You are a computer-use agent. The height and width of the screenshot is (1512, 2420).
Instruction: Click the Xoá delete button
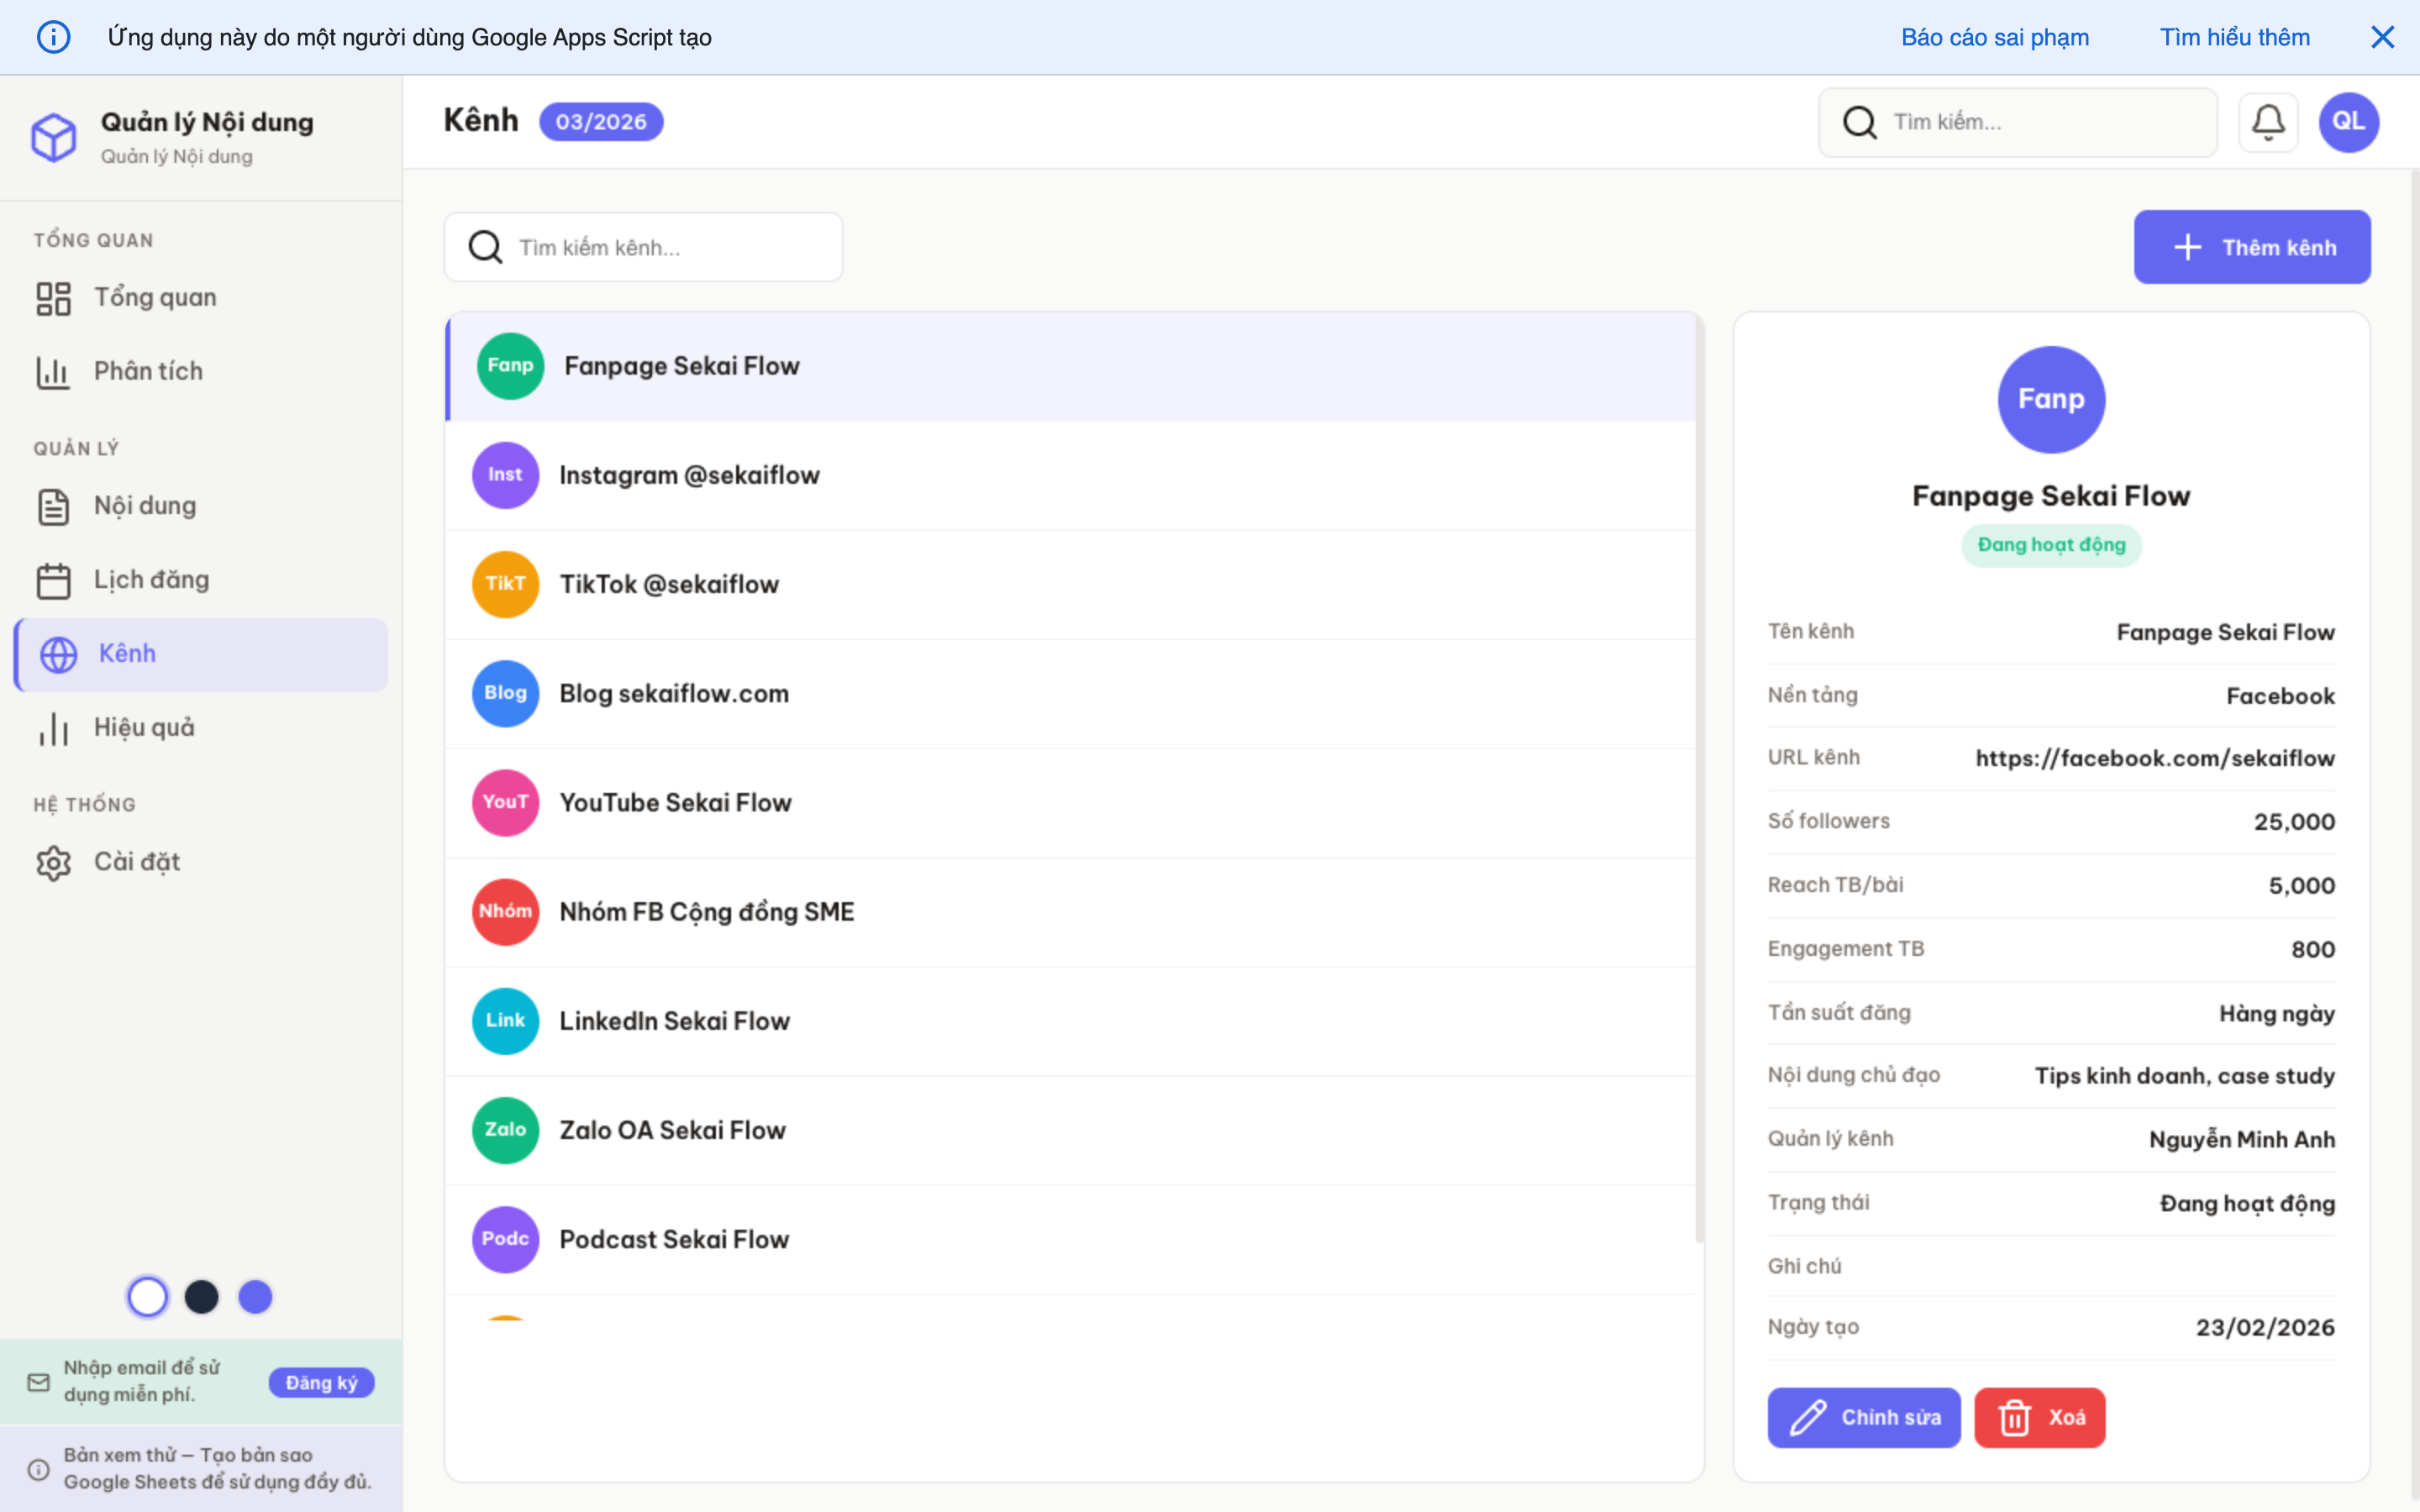2040,1417
